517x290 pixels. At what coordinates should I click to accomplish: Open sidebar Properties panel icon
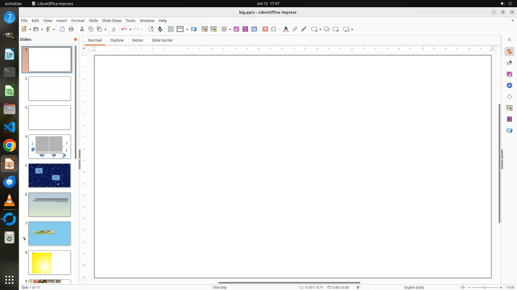click(x=509, y=52)
